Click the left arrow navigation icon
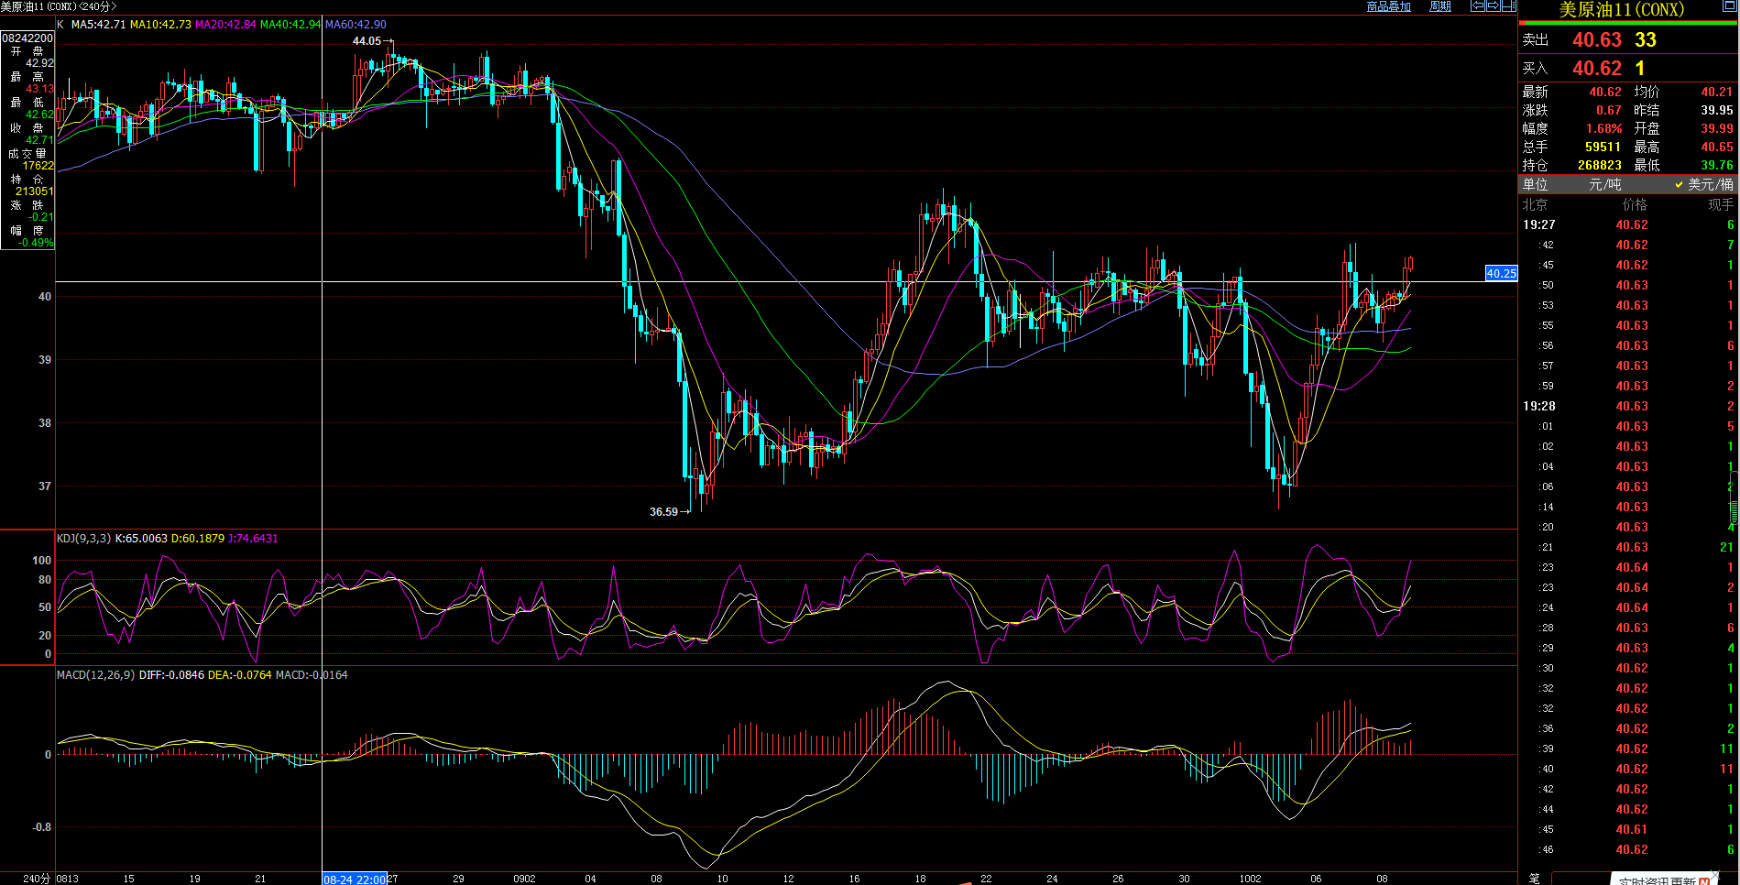This screenshot has height=885, width=1740. click(1477, 6)
